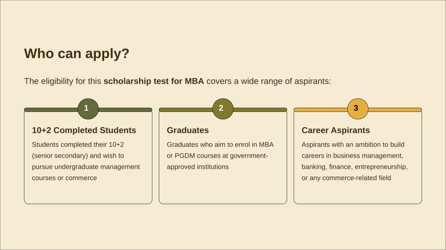Click empty space at bottom of Graduates card
446x250 pixels.
coord(223,188)
